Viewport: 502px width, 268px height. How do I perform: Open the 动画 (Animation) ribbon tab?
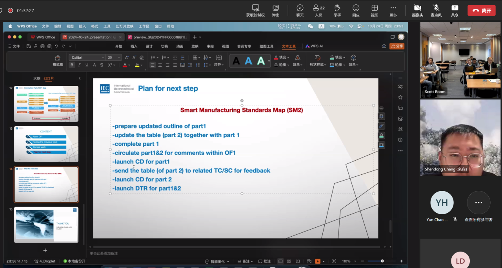coord(180,46)
